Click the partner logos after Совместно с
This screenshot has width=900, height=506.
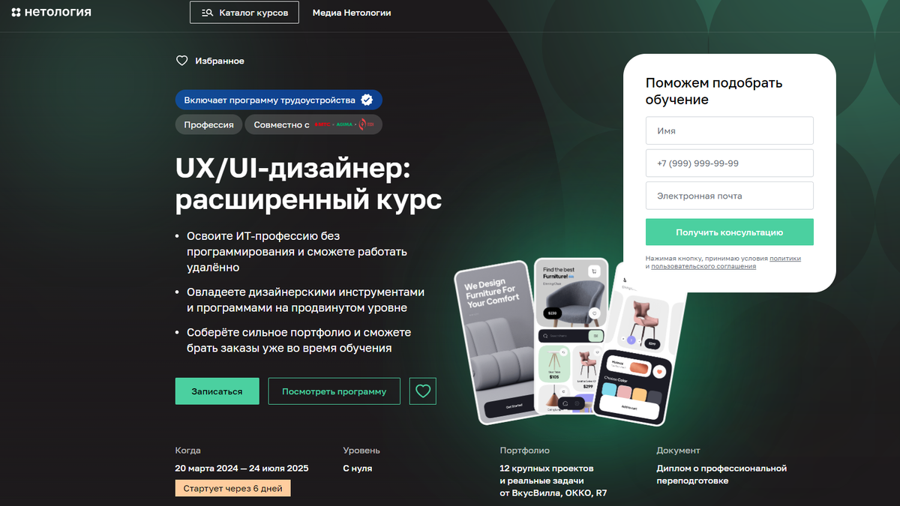pos(343,124)
